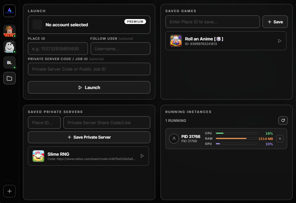Open the No account selected selector
This screenshot has height=203, width=296.
(x=89, y=25)
